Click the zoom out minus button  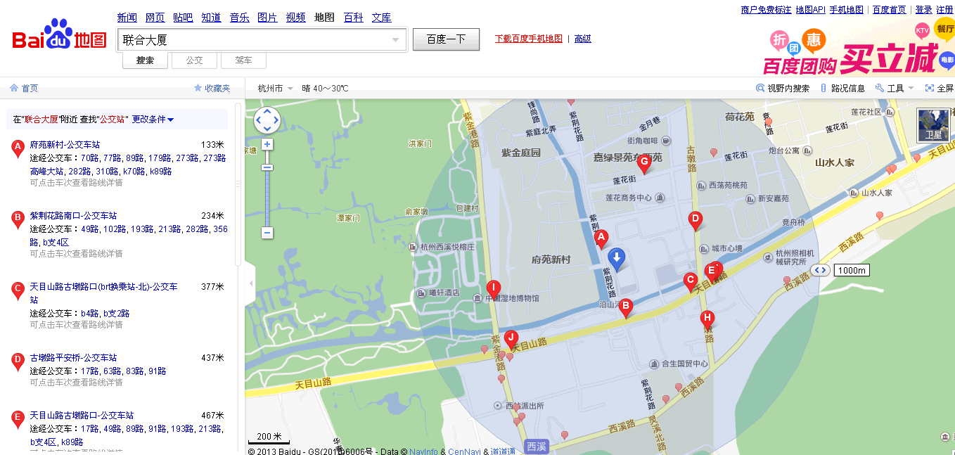[267, 232]
